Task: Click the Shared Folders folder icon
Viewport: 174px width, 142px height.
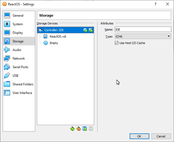Action: pyautogui.click(x=7, y=84)
